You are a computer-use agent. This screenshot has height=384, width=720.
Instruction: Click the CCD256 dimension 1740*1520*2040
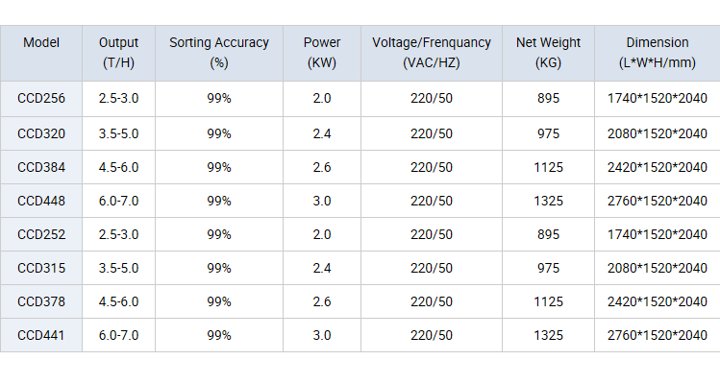pyautogui.click(x=658, y=99)
